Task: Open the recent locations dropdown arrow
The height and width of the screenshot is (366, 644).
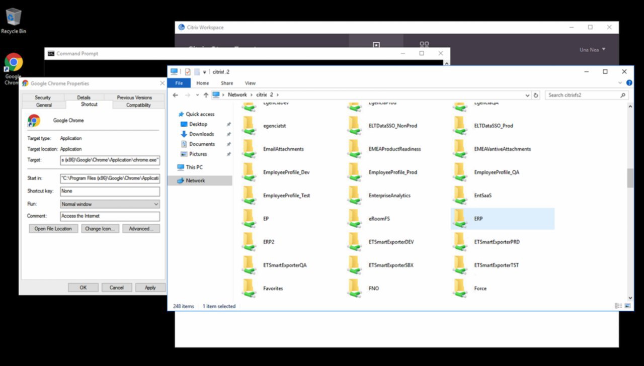Action: click(197, 95)
